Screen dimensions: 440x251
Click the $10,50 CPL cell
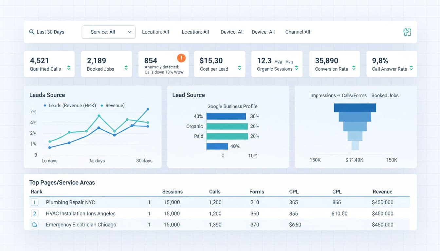(339, 213)
